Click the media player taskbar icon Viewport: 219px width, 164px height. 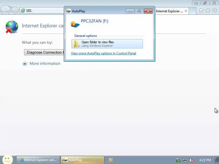point(111,160)
